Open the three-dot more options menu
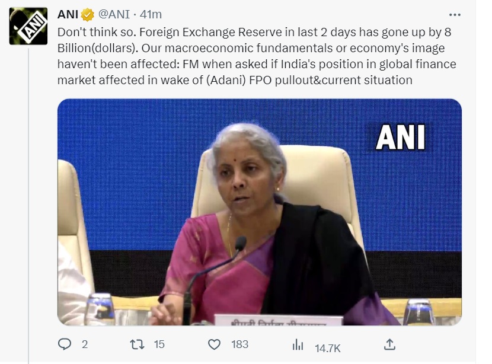Viewport: 492px width, 364px height. coord(455,14)
